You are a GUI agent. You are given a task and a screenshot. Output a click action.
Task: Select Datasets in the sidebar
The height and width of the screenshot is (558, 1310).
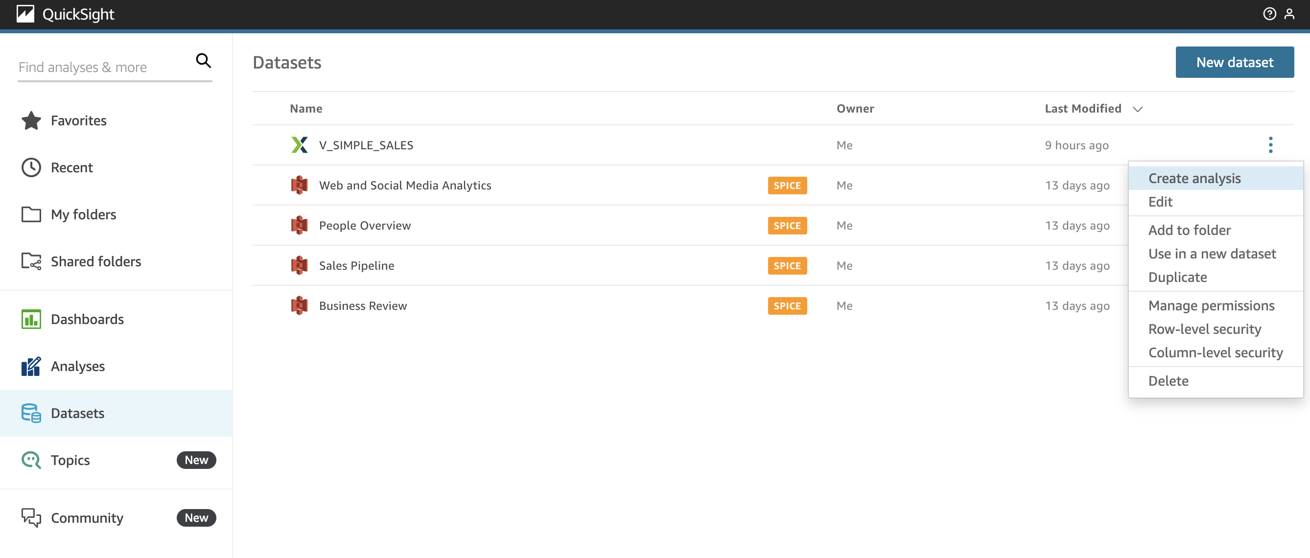[x=116, y=413]
